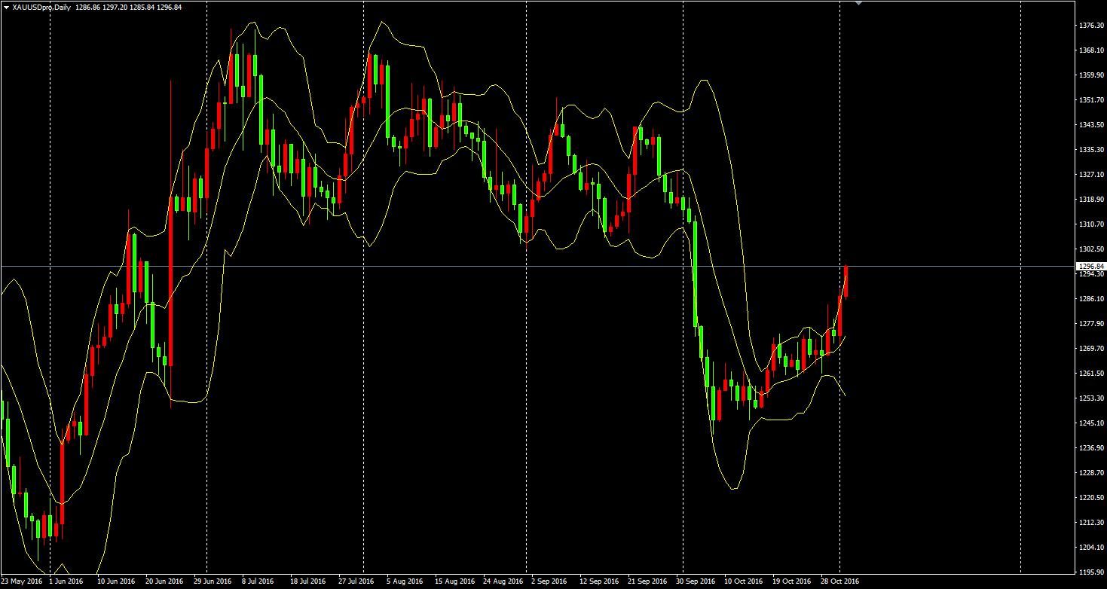Open the arrow menu beside XAUUSDpro,Daily
This screenshot has height=589, width=1107.
pyautogui.click(x=6, y=7)
